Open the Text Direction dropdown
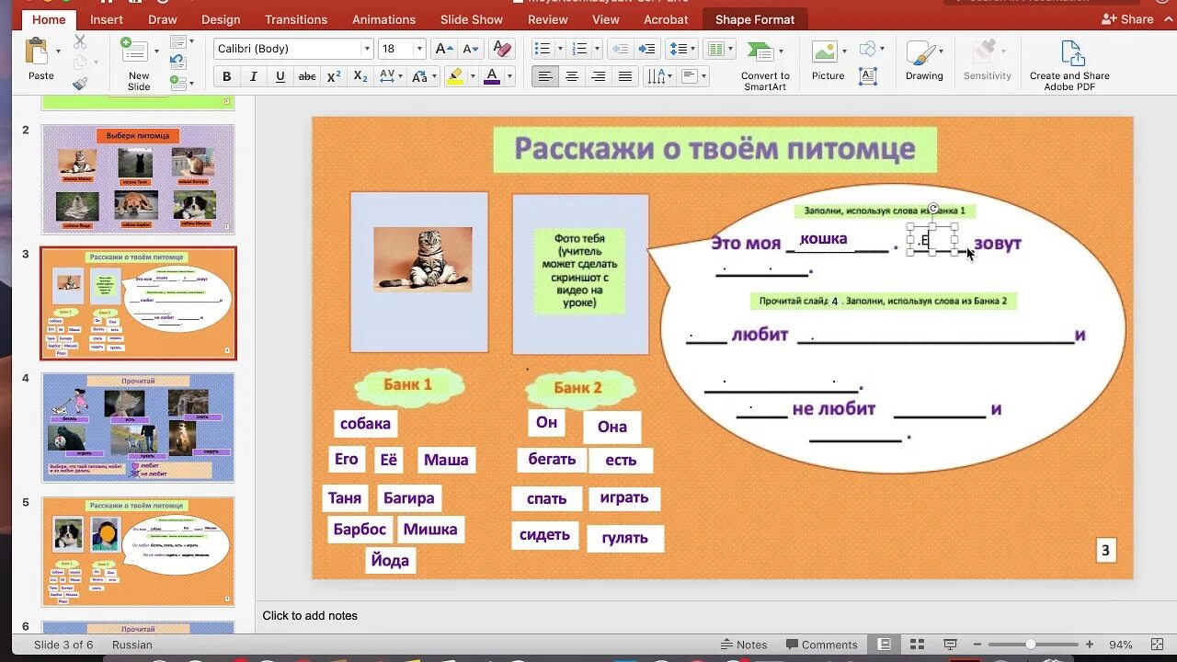The image size is (1177, 662). click(658, 77)
